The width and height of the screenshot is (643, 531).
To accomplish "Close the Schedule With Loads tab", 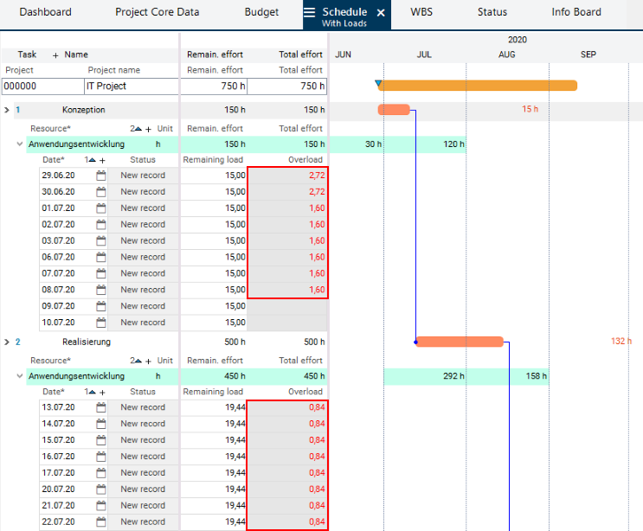I will click(381, 13).
